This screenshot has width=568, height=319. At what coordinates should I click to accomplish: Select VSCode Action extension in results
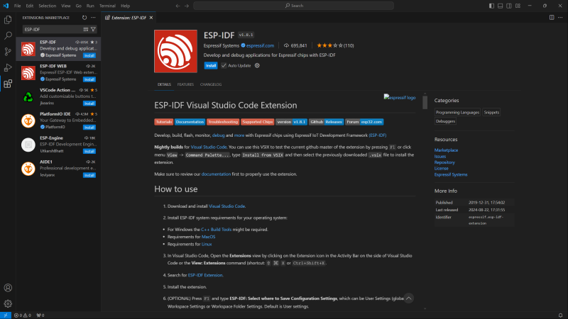[x=58, y=96]
